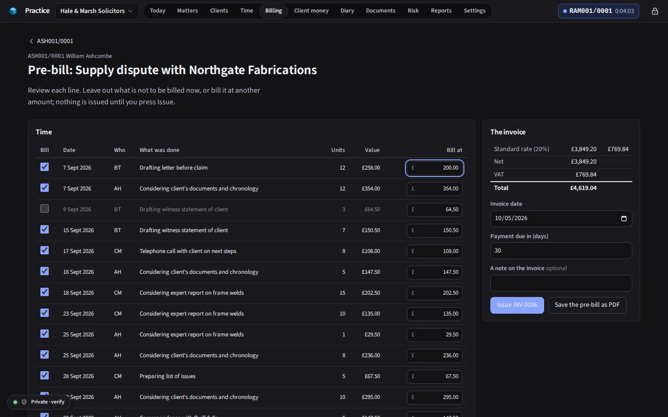668x417 pixels.
Task: Uncheck Bill box for Preparing list of issues
Action: [45, 375]
